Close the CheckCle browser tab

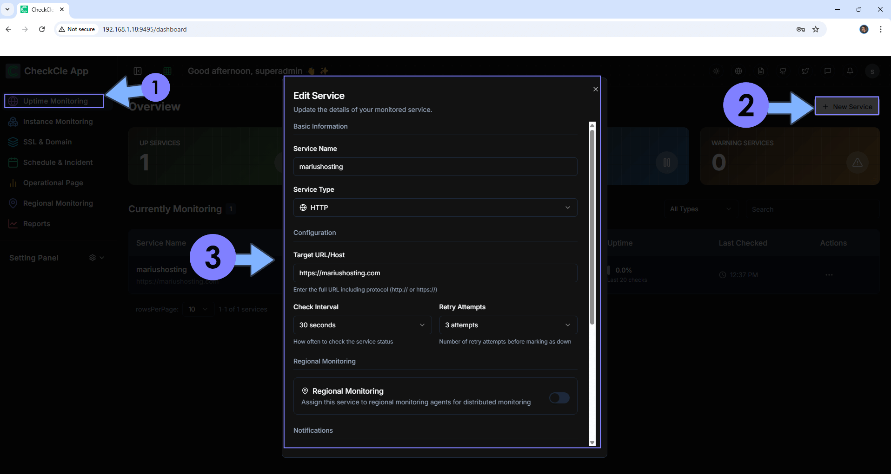click(62, 9)
